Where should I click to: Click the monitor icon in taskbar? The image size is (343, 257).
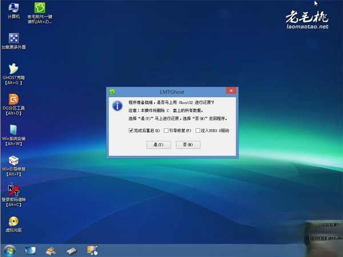click(30, 251)
